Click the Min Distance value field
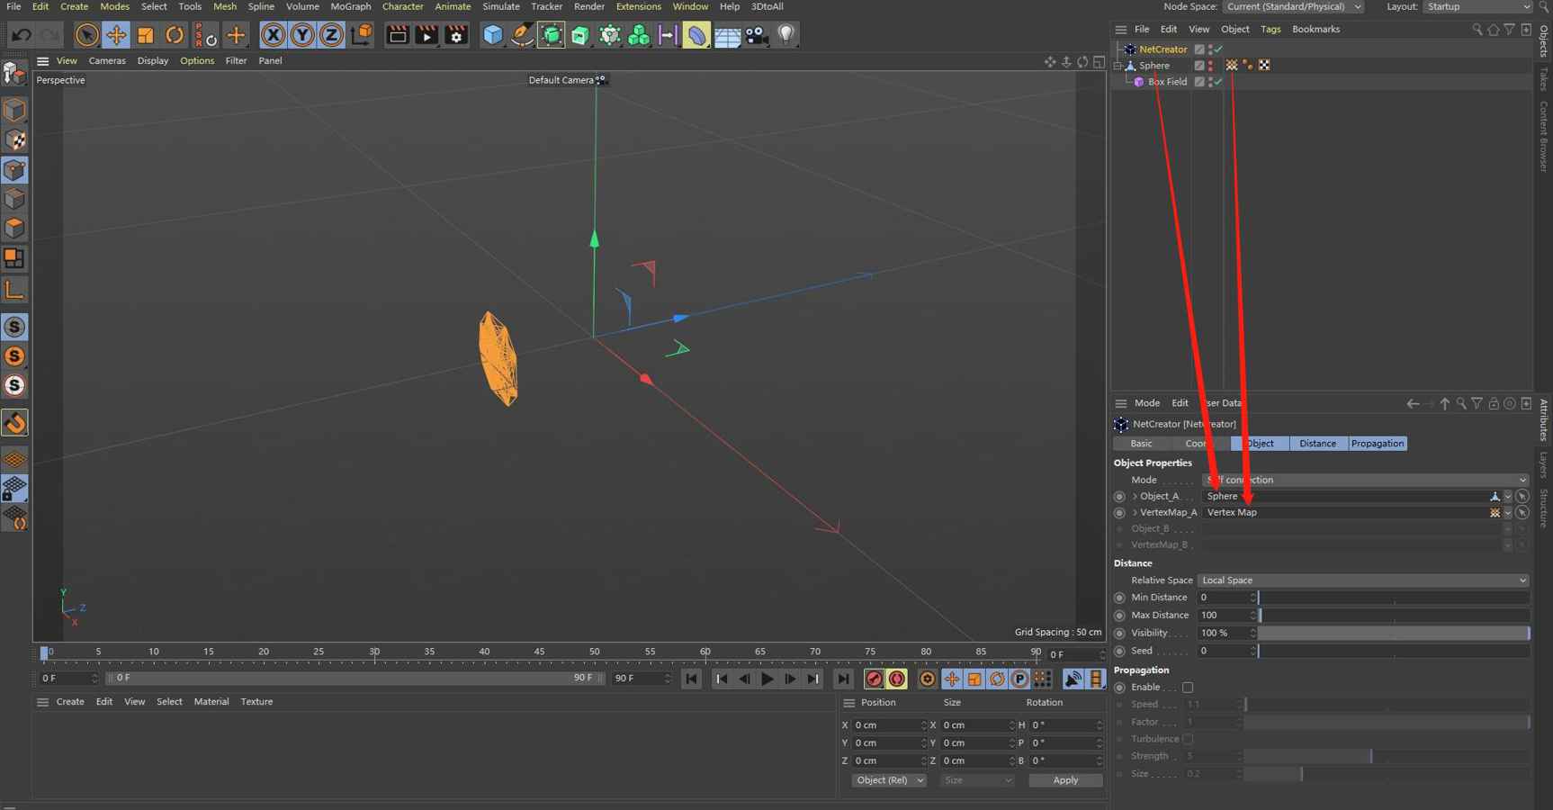The height and width of the screenshot is (810, 1553). tap(1224, 598)
